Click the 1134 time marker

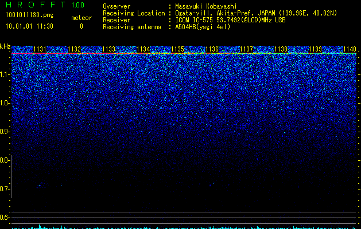(143, 49)
